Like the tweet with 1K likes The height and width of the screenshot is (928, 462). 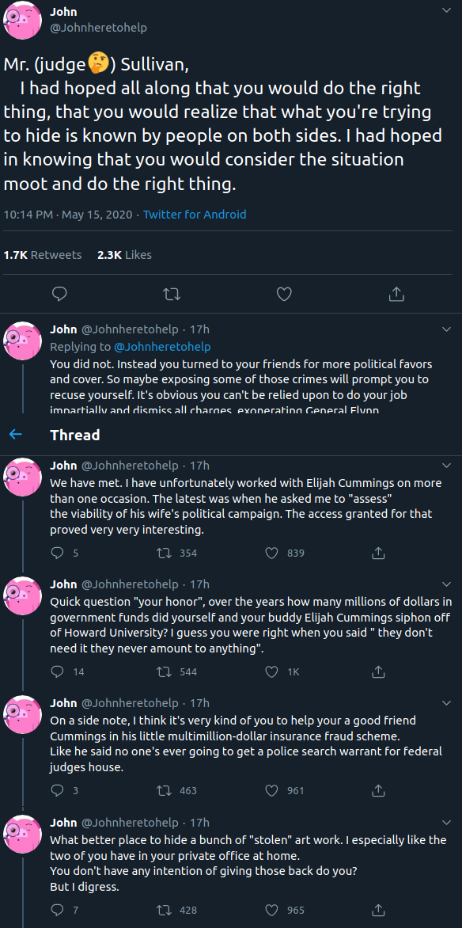[x=271, y=671]
